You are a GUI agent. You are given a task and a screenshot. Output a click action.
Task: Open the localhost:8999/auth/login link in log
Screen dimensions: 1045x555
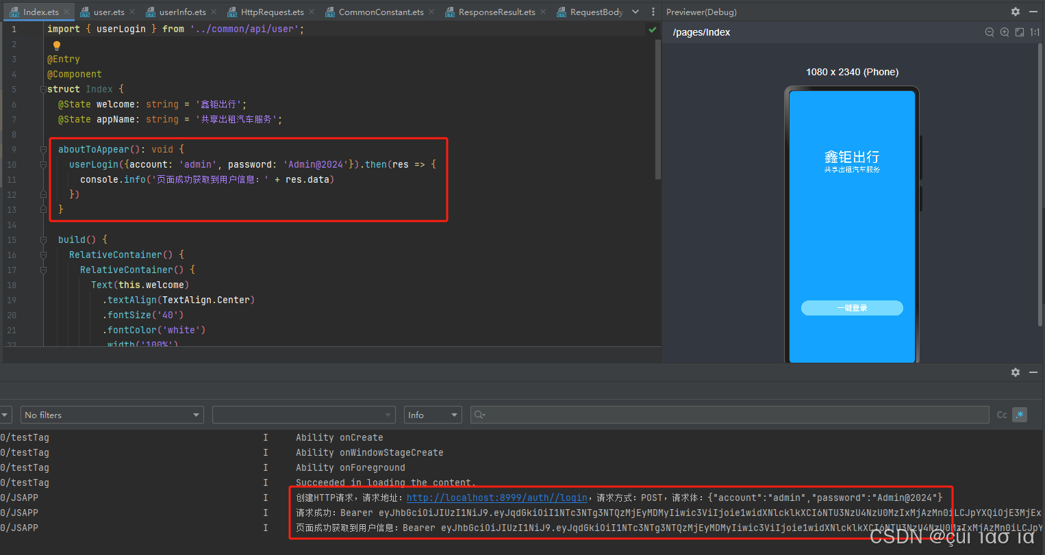497,498
